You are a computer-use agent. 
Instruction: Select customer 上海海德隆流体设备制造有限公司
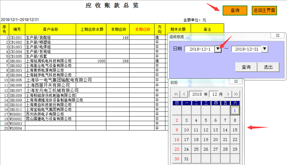pos(54,100)
